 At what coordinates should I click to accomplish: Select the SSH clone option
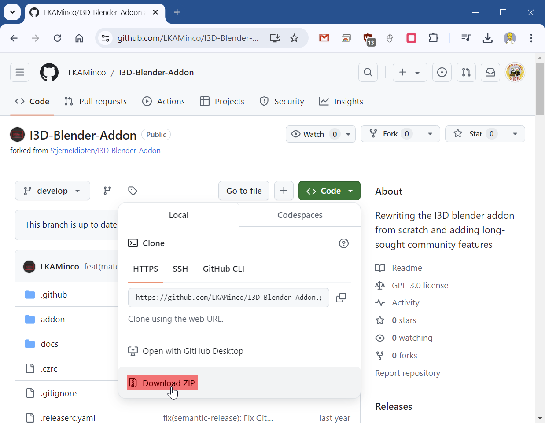coord(180,269)
